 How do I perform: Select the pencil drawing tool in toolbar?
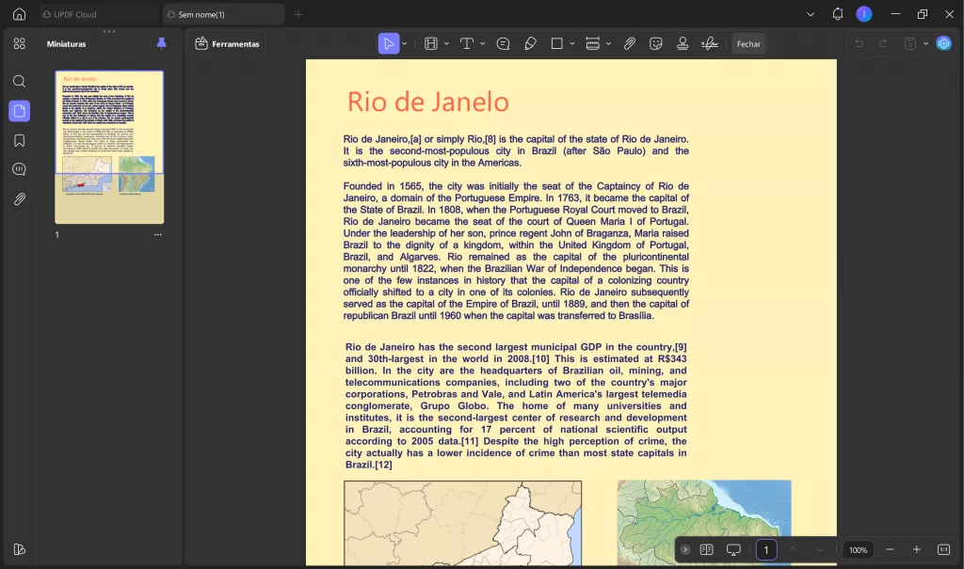click(530, 43)
